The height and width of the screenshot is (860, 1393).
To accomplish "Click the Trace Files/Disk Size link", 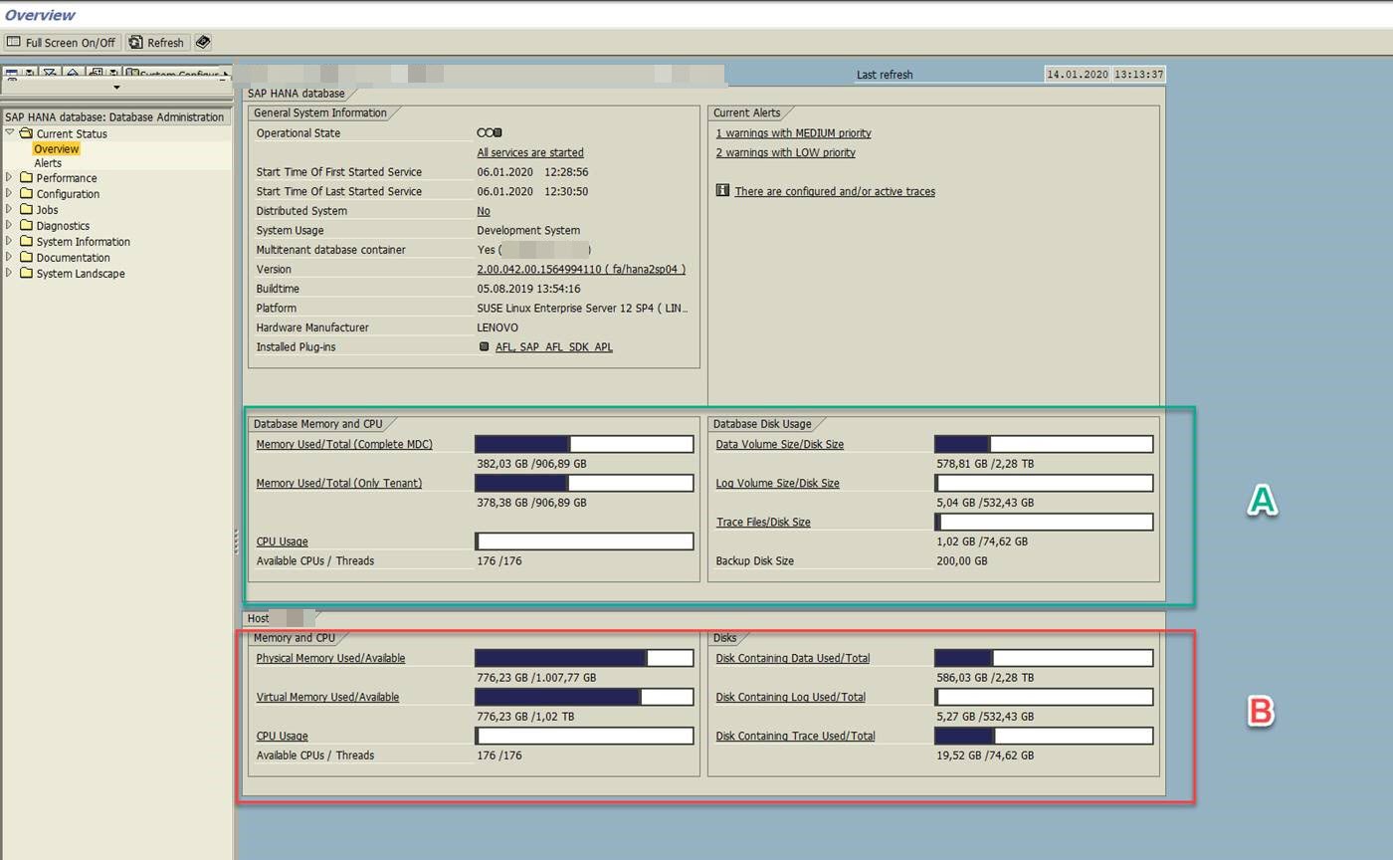I will [x=763, y=522].
